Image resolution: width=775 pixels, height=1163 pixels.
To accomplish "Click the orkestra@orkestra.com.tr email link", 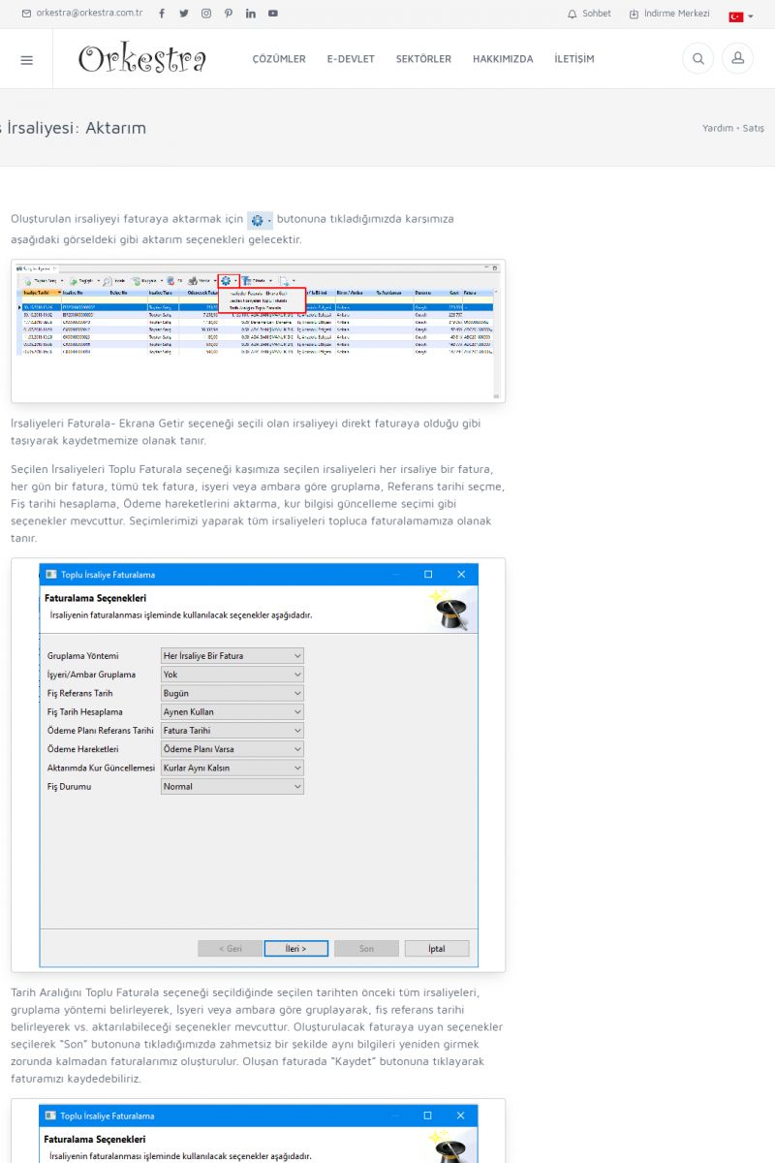I will point(82,14).
